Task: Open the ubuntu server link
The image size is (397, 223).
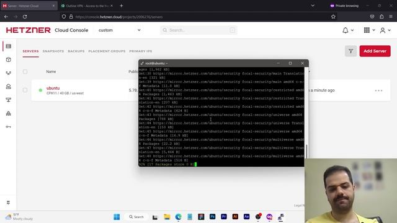Action: tap(53, 88)
